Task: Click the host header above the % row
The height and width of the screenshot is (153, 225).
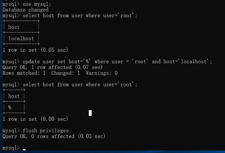Action: [14, 96]
